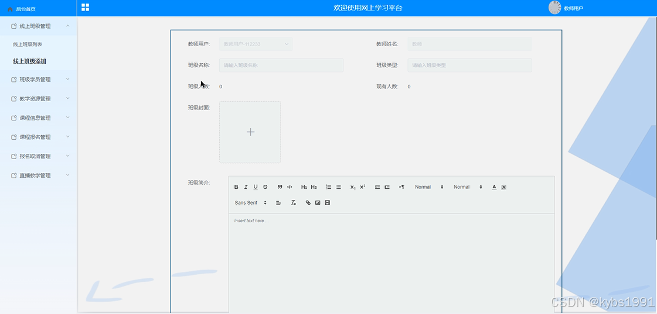Upload a 班级封面 image with the plus box
Viewport: 657px width, 314px height.
tap(250, 132)
